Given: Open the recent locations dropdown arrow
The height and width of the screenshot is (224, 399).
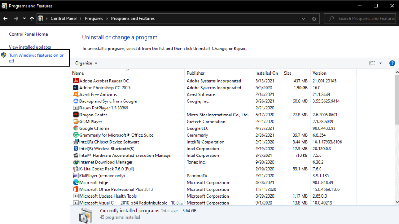Looking at the screenshot, I should click(x=24, y=19).
